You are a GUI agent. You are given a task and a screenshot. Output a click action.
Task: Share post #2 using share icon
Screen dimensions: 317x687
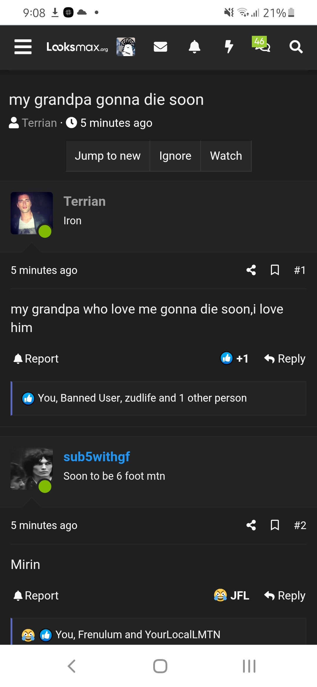[x=251, y=525]
